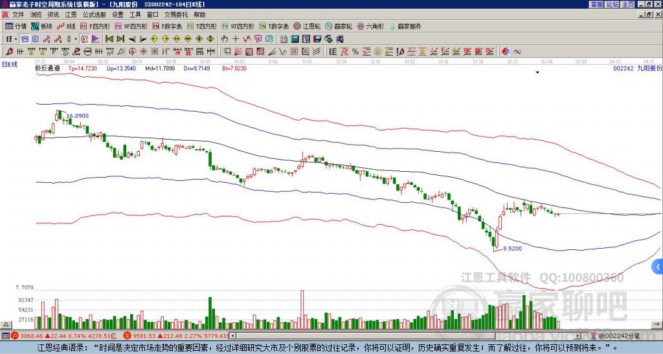Open the 9T四方形 tool
The width and height of the screenshot is (663, 354).
(x=238, y=26)
